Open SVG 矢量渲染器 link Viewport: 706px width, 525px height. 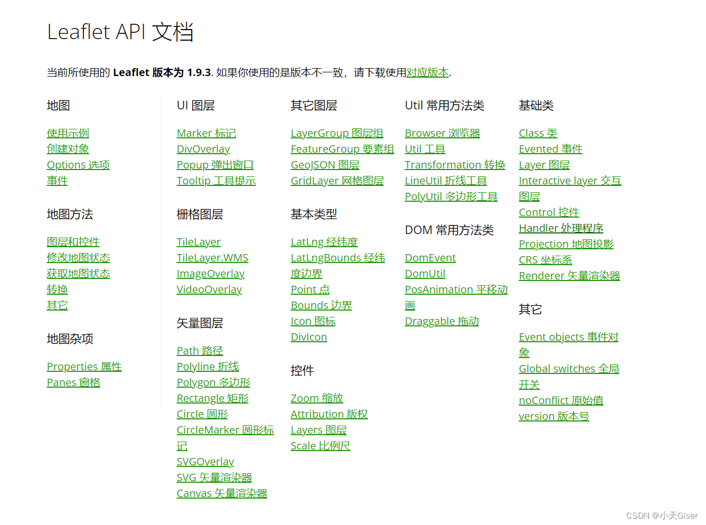click(x=214, y=477)
